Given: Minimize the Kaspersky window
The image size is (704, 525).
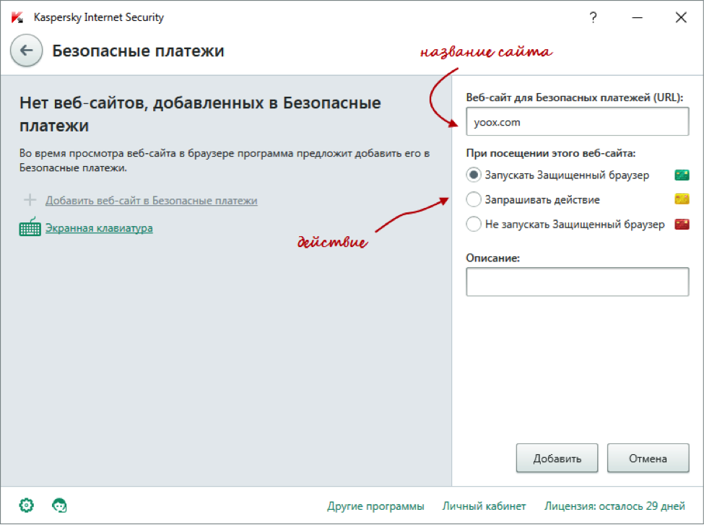Looking at the screenshot, I should pos(637,17).
